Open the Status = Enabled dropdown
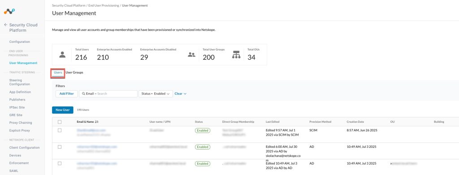Image resolution: width=459 pixels, height=175 pixels. coord(156,94)
